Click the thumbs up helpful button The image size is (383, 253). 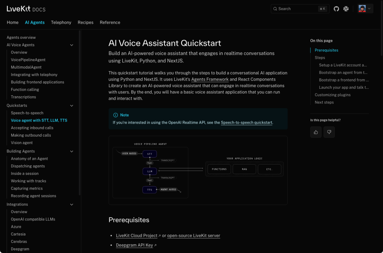click(x=316, y=132)
